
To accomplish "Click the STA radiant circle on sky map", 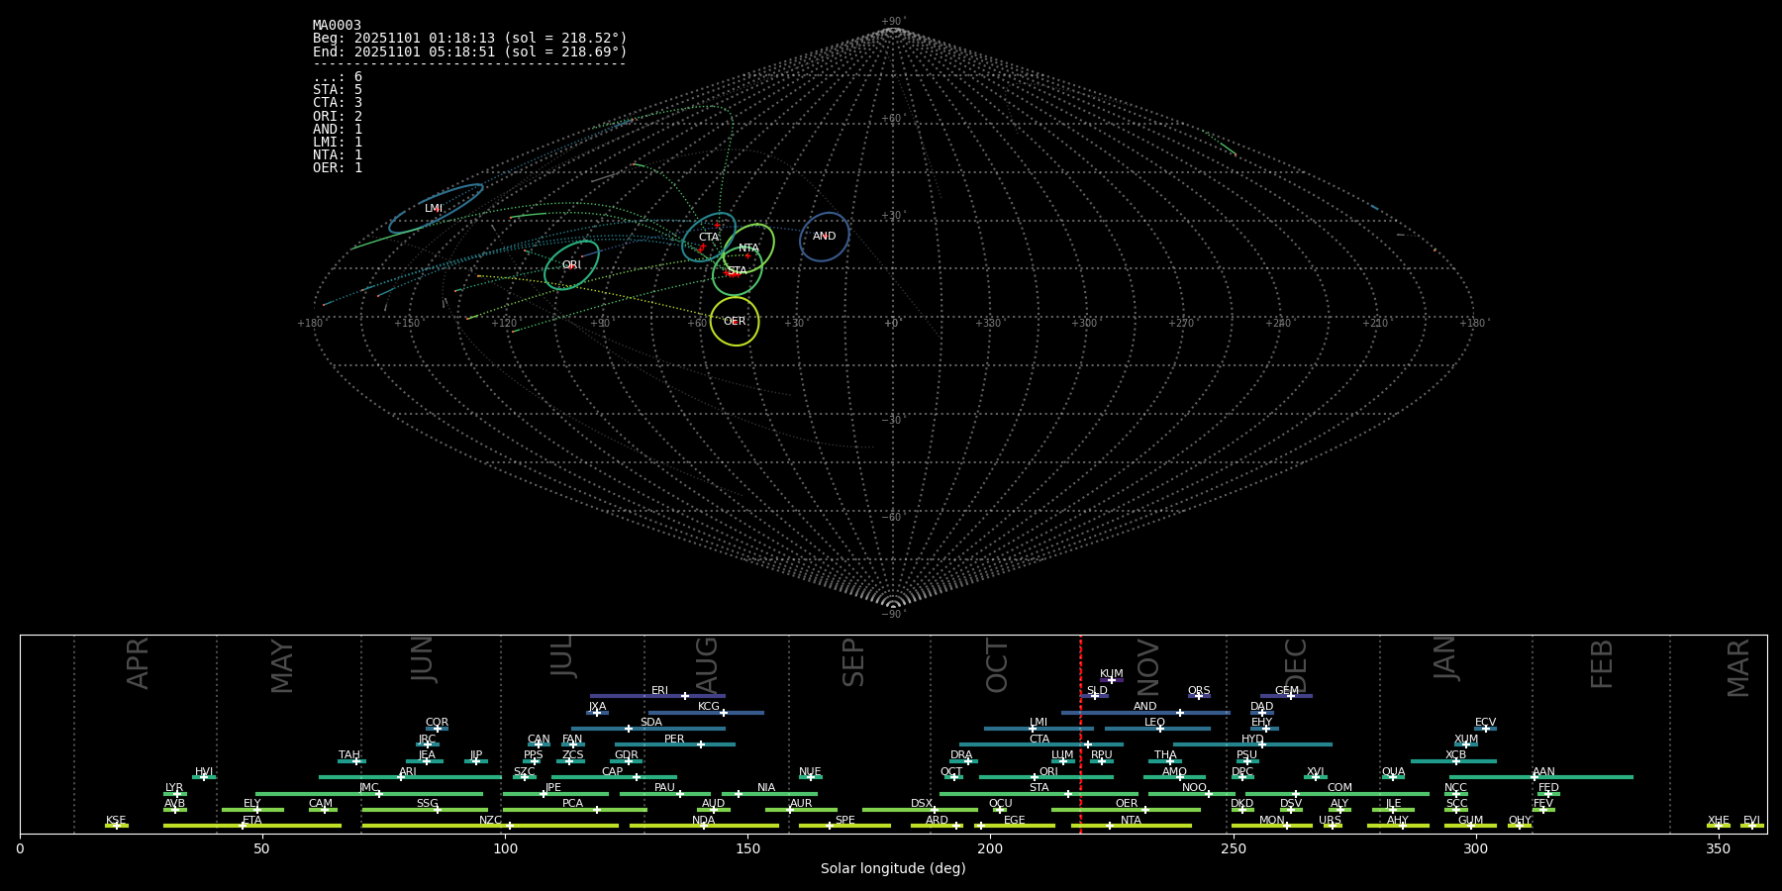I will tap(737, 271).
